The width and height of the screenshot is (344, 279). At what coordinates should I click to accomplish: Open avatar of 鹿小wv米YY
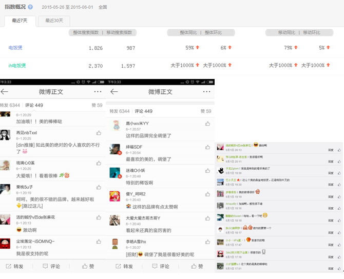(x=115, y=126)
